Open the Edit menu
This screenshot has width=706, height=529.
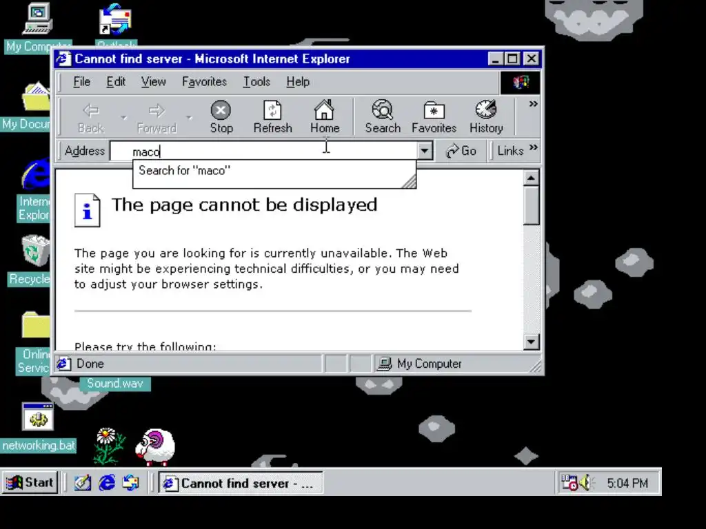coord(116,82)
